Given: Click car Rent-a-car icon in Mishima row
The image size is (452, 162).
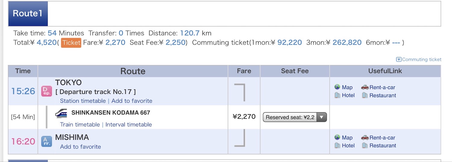Looking at the screenshot, I should pyautogui.click(x=365, y=138).
